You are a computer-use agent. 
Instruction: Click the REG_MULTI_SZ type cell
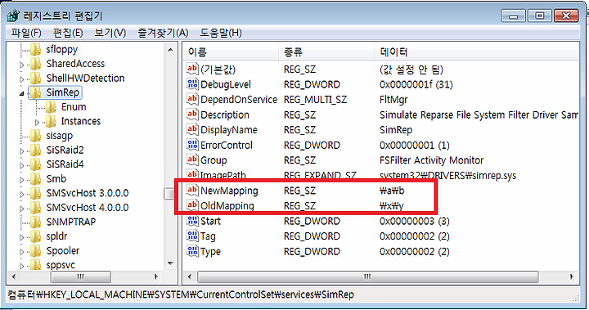point(316,100)
